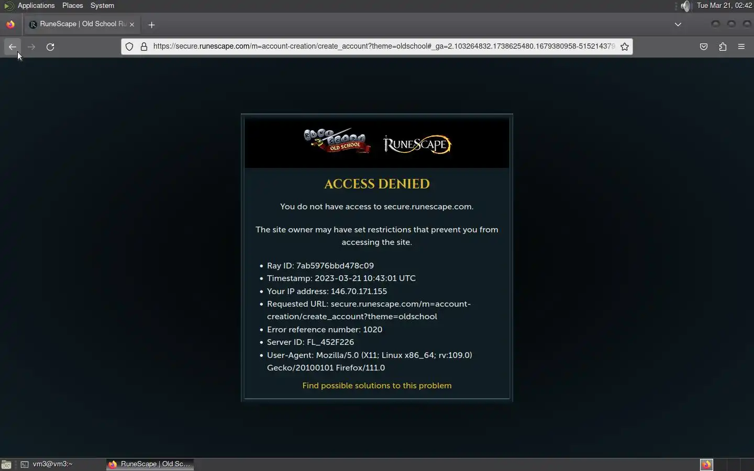
Task: Click 'You do not have access' message
Action: click(377, 207)
